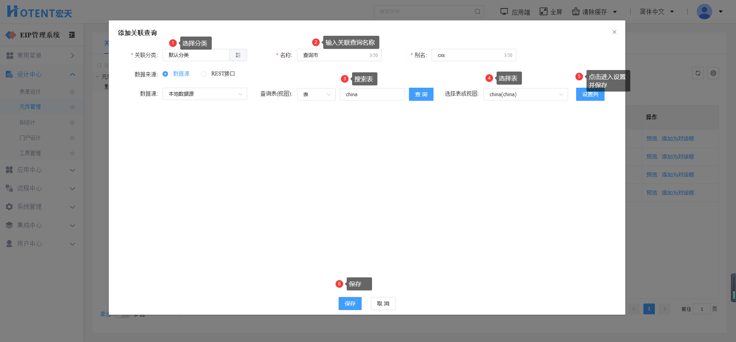The image size is (736, 342).
Task: Go to pagination page 1
Action: pyautogui.click(x=649, y=309)
